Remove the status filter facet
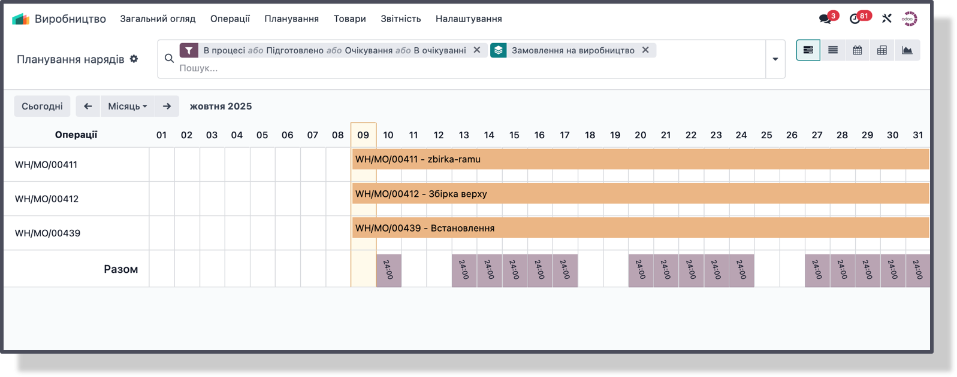Screen dimensions: 957x377 tap(477, 50)
